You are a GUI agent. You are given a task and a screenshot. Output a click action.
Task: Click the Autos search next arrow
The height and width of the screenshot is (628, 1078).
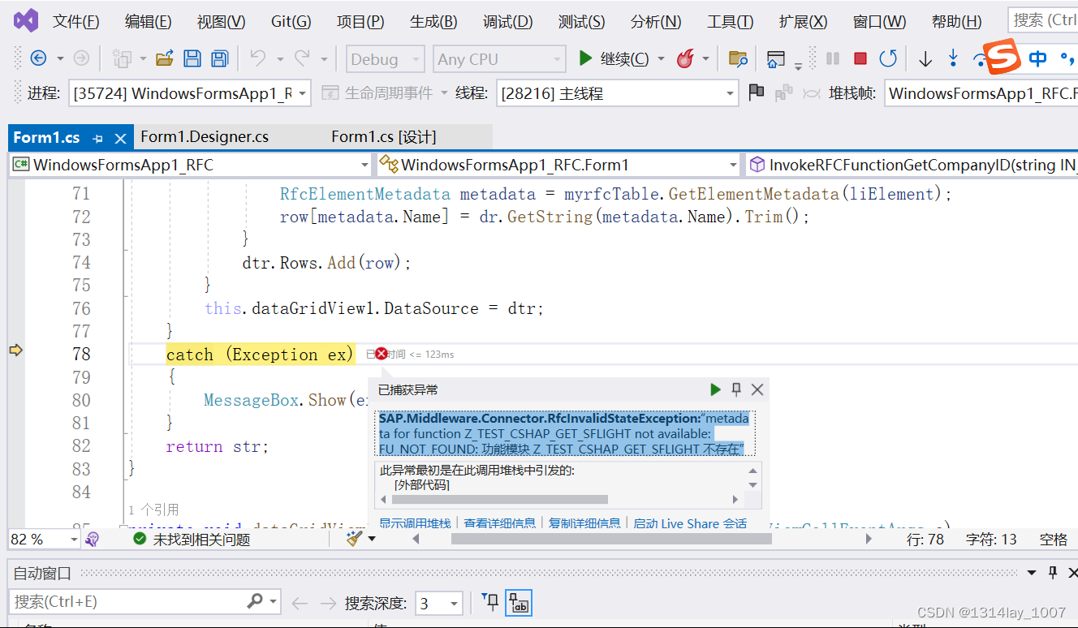tap(328, 603)
